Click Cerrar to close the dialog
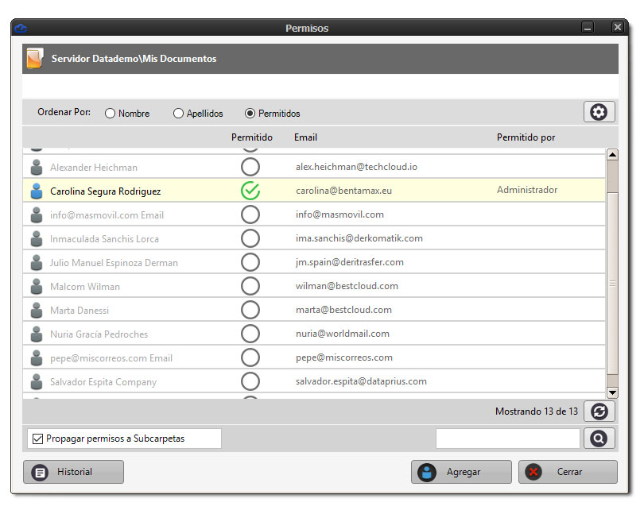The width and height of the screenshot is (644, 510). 568,472
